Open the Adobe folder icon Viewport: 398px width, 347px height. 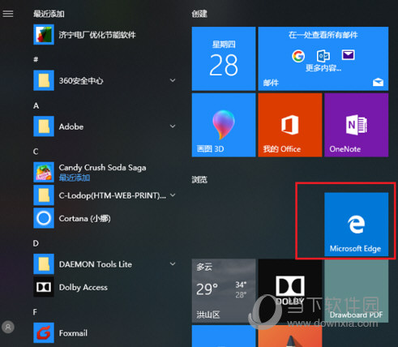[44, 126]
